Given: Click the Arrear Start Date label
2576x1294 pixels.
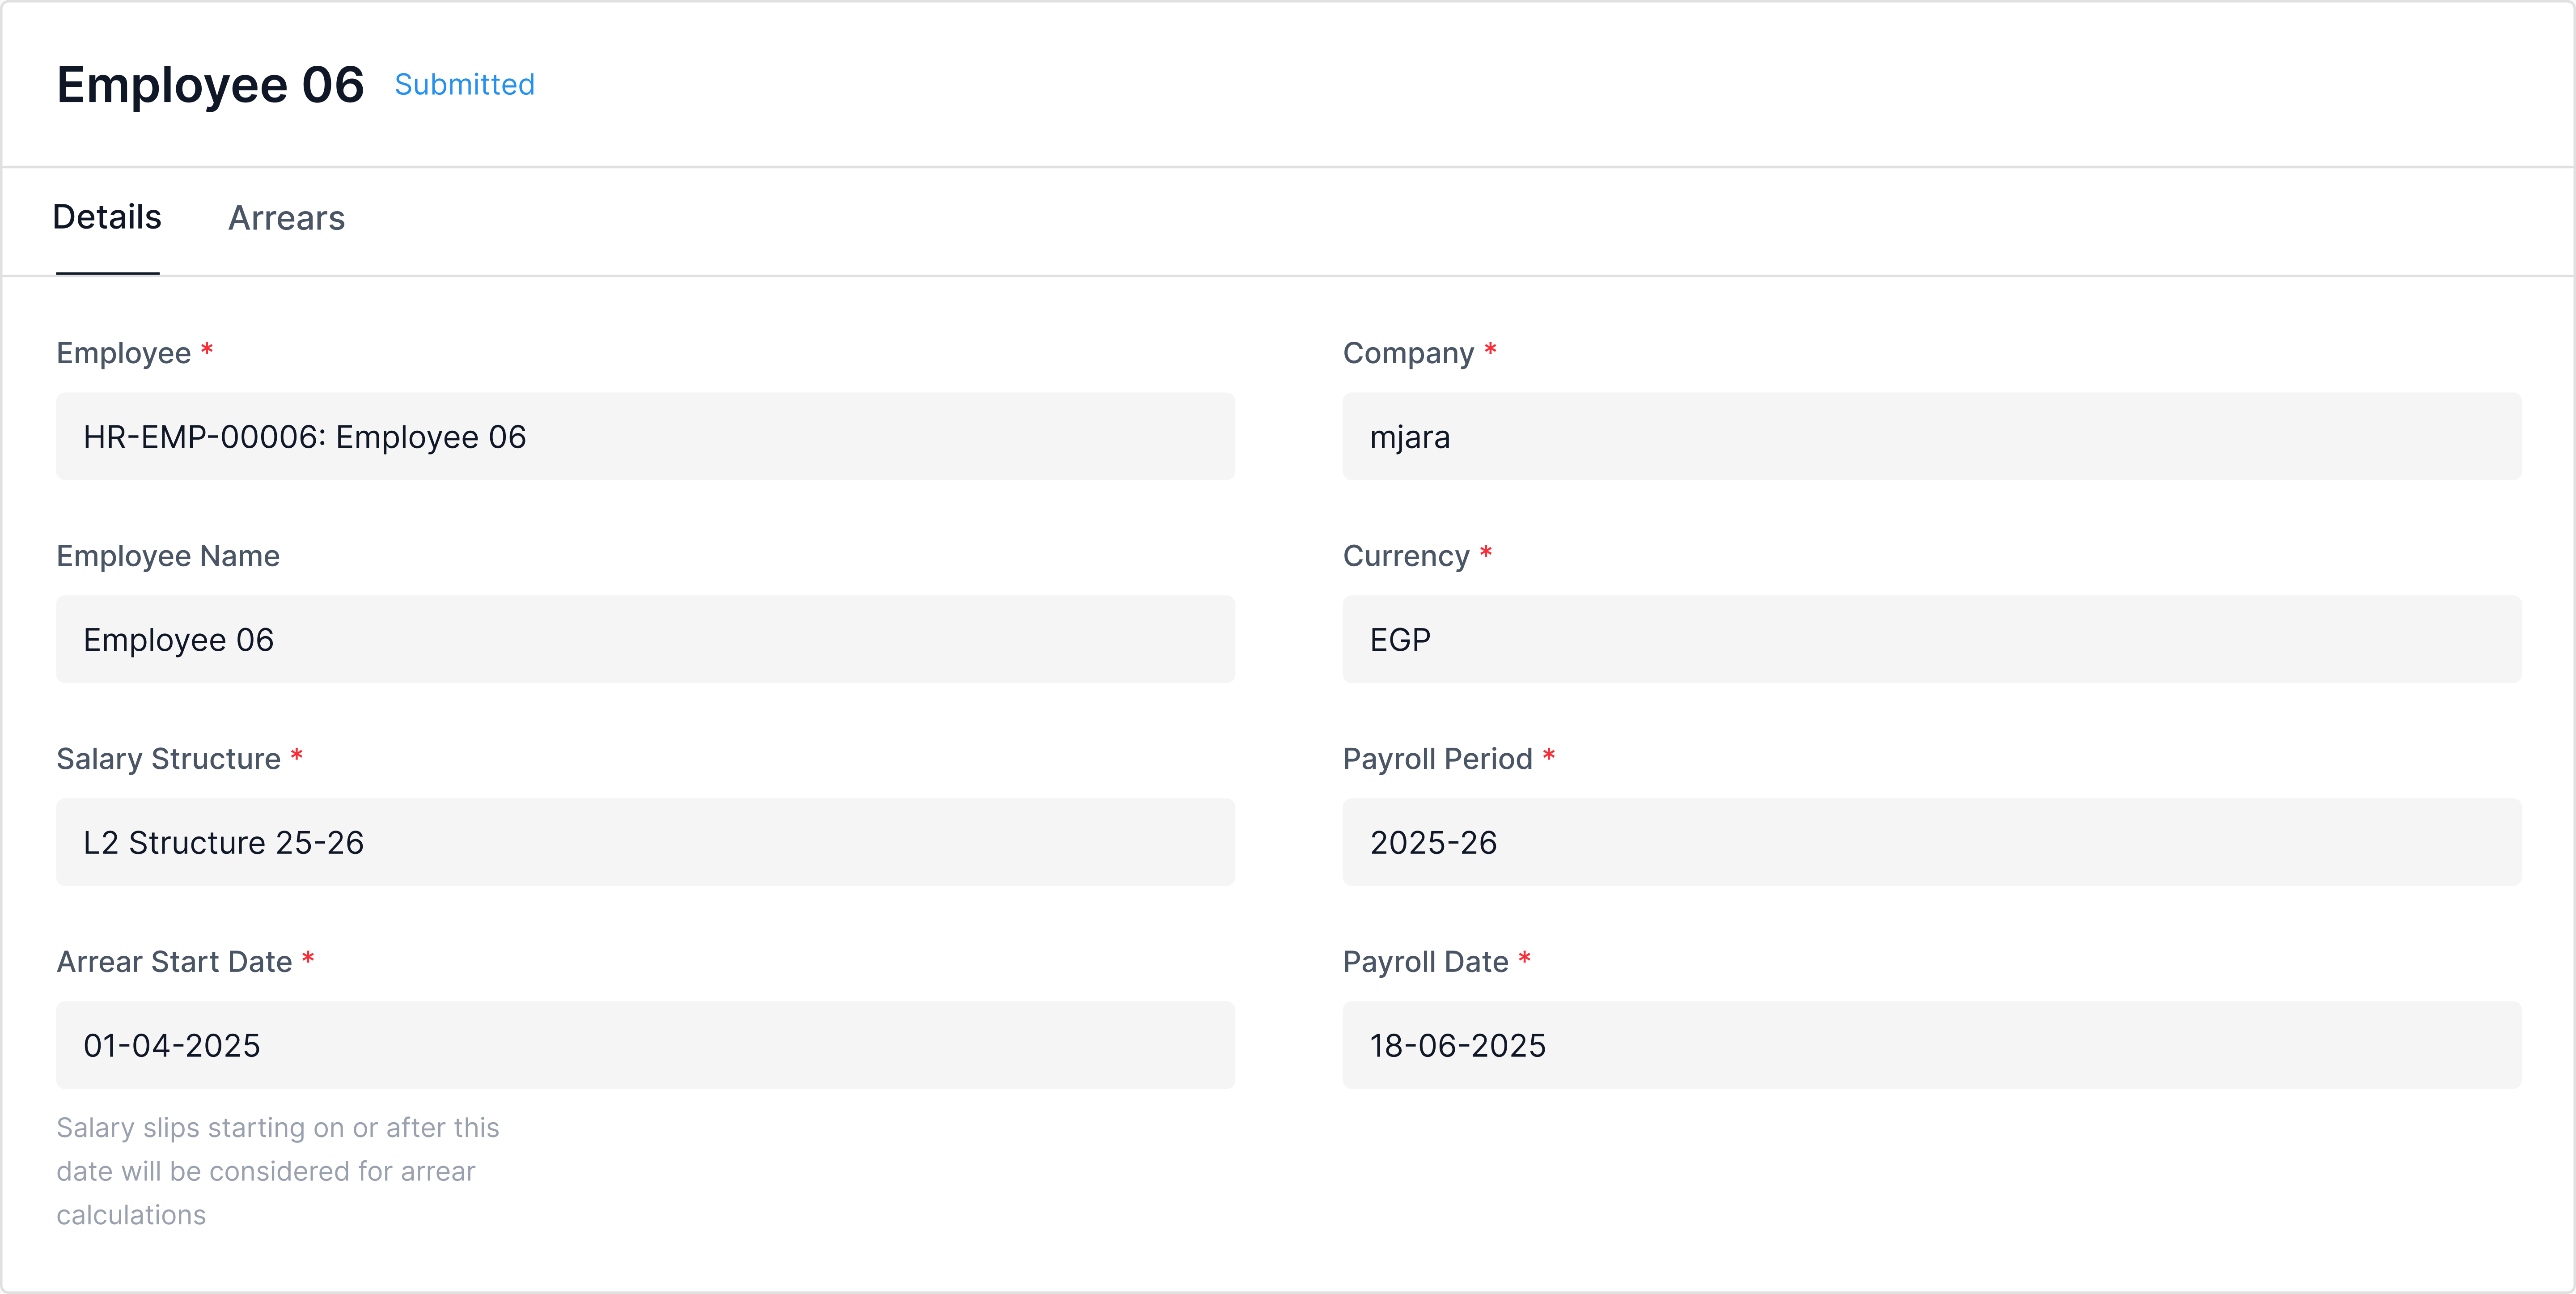Looking at the screenshot, I should pos(174,962).
